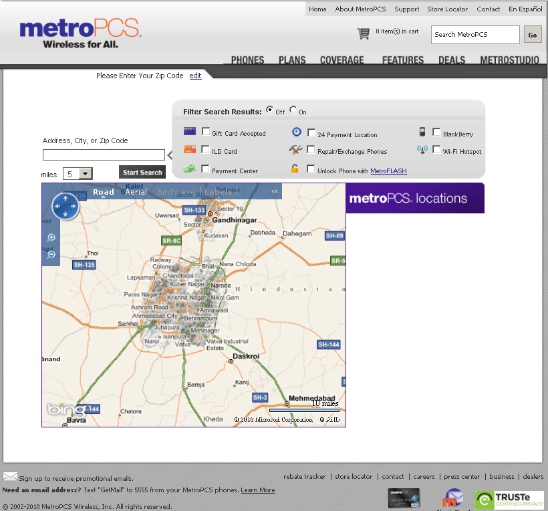Zoom in on the map
Viewport: 548px width, 511px height.
pyautogui.click(x=51, y=237)
